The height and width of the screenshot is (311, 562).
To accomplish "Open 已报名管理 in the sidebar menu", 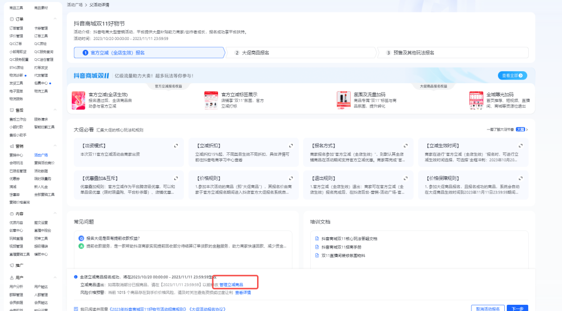I will coord(18,171).
